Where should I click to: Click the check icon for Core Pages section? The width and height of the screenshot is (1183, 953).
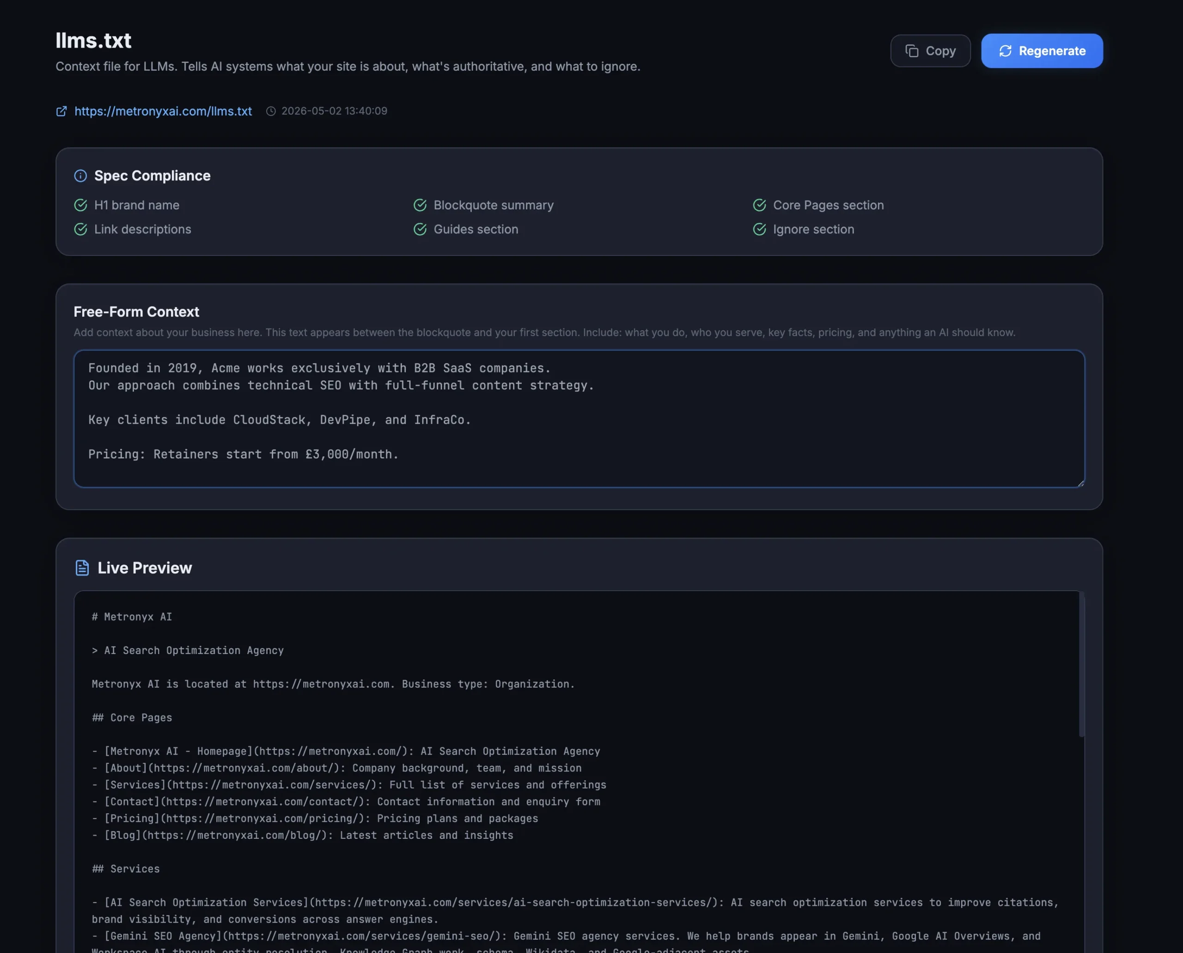coord(759,205)
